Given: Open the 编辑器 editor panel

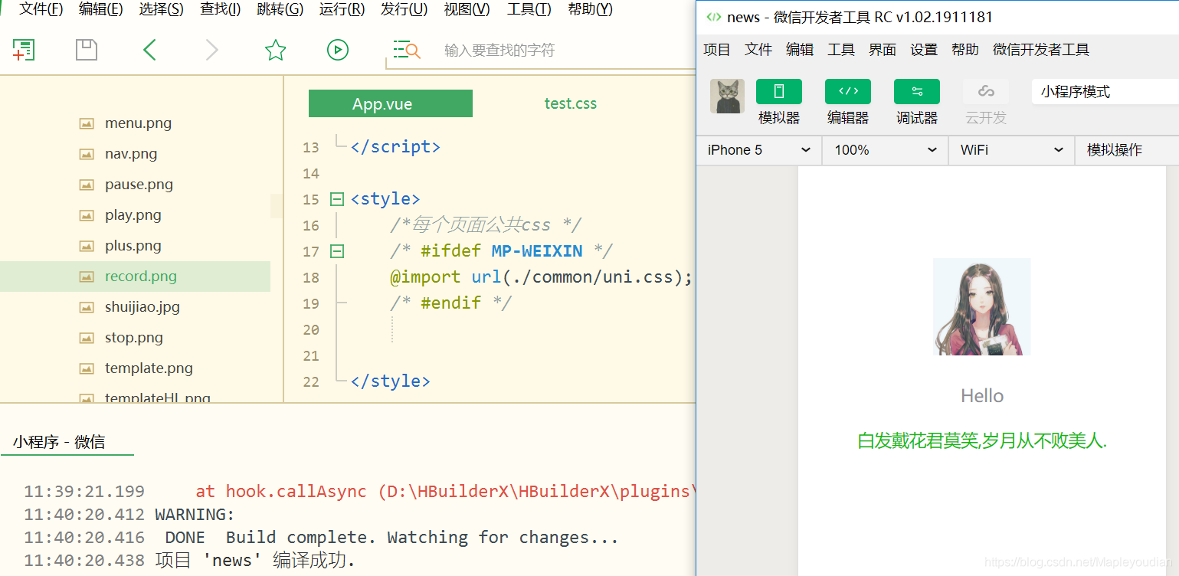Looking at the screenshot, I should pyautogui.click(x=847, y=100).
